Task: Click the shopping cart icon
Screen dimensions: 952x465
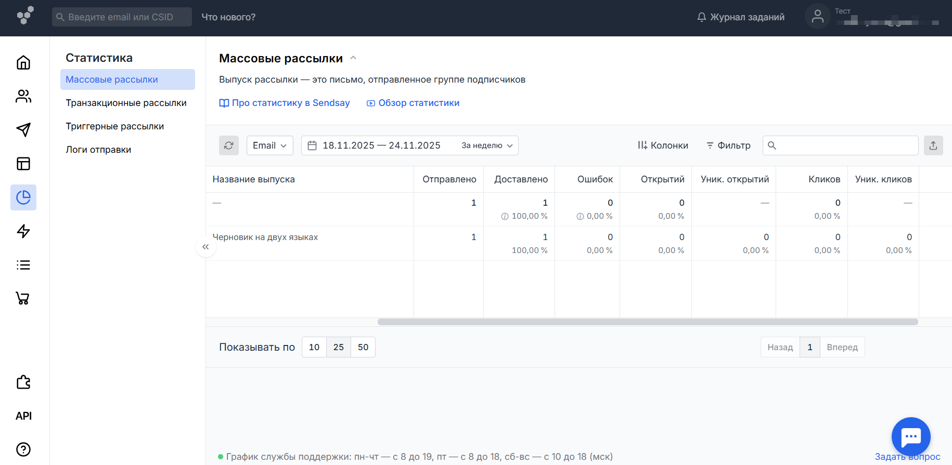Action: pyautogui.click(x=23, y=298)
